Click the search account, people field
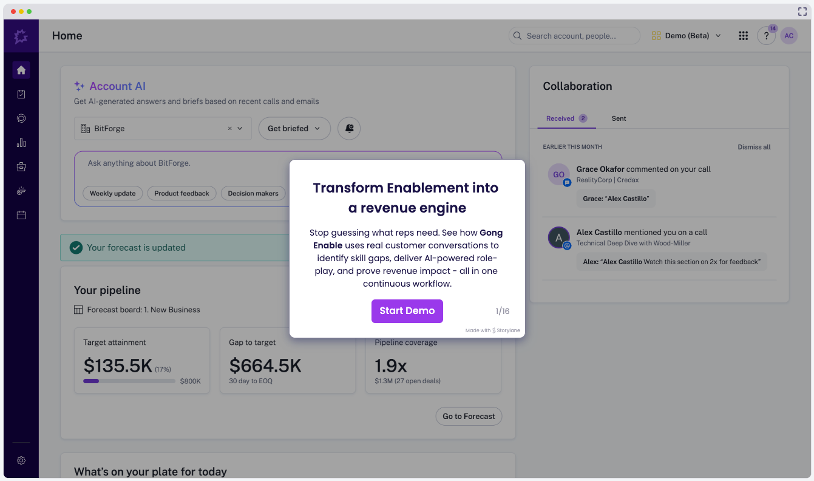Image resolution: width=814 pixels, height=481 pixels. click(x=574, y=36)
